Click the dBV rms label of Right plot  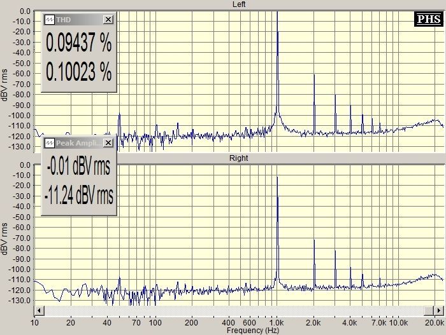pos(4,239)
